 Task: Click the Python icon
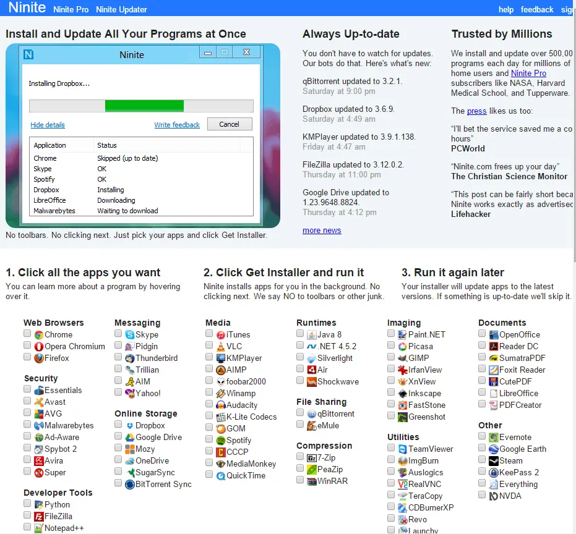(x=39, y=505)
